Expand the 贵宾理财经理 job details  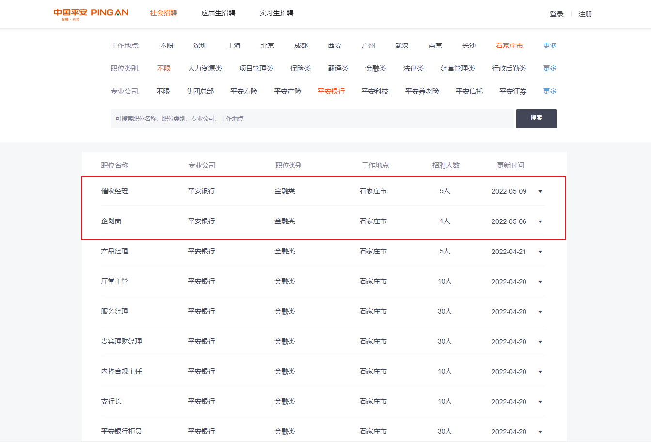coord(540,342)
